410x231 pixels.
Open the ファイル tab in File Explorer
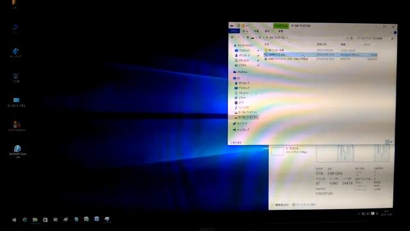(x=234, y=31)
